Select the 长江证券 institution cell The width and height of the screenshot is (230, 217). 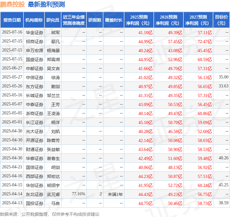click(35, 122)
